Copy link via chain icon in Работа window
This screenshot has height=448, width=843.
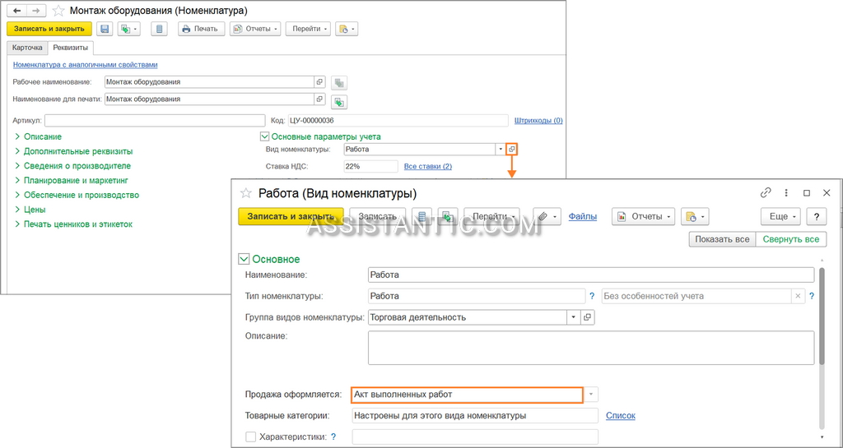766,193
